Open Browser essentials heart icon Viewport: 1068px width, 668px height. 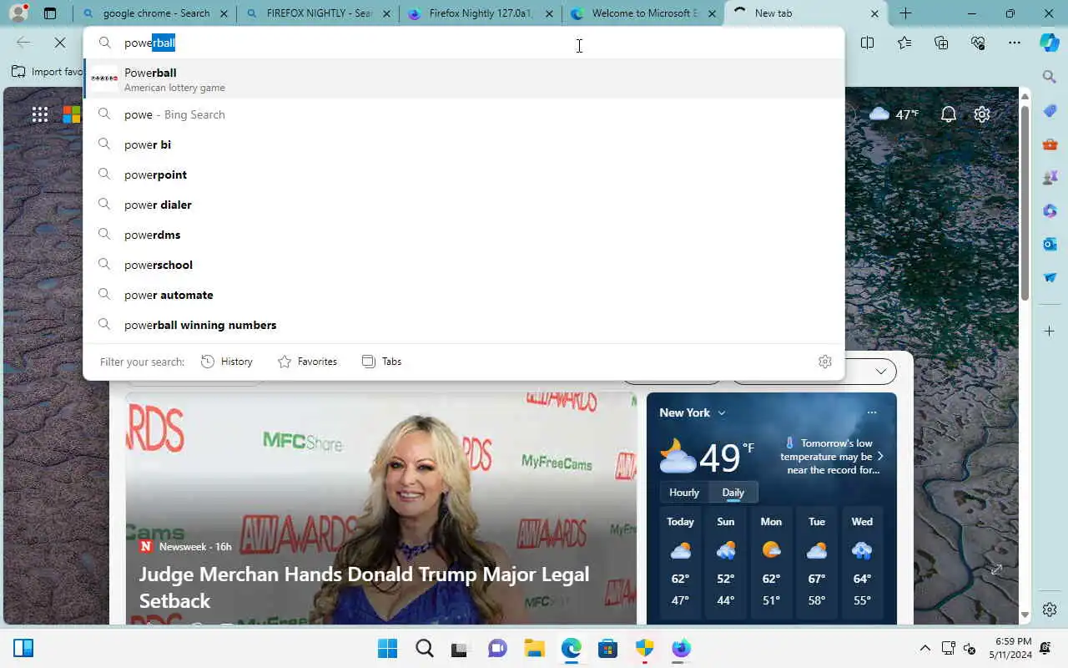978,43
